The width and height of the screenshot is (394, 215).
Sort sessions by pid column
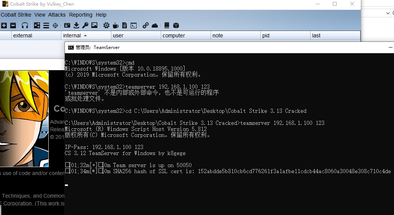[x=285, y=35]
